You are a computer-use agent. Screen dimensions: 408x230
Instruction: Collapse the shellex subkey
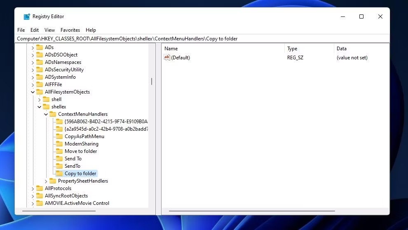(39, 107)
